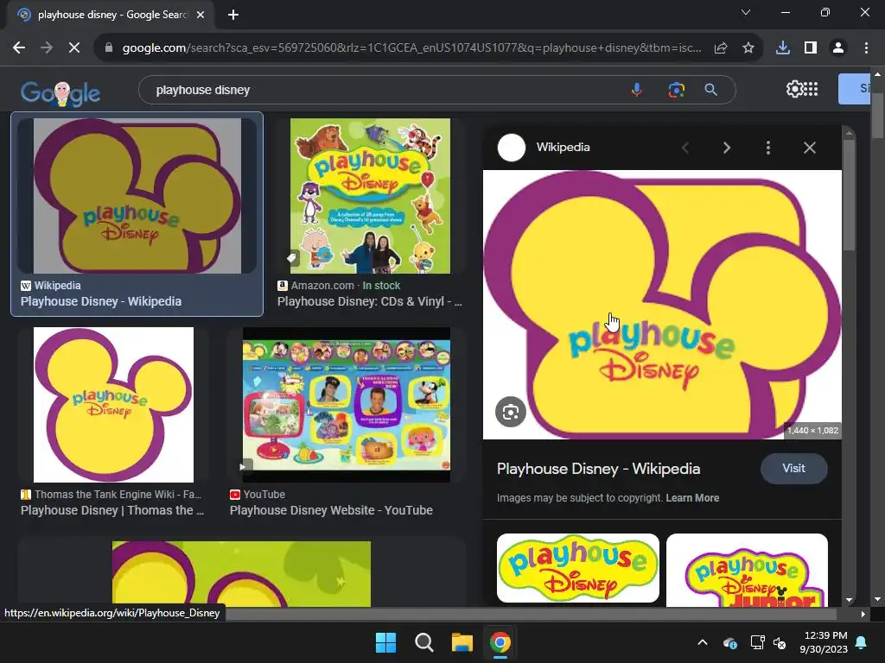
Task: Click Playhouse Disney: CDs & Vinyl title
Action: pos(370,301)
